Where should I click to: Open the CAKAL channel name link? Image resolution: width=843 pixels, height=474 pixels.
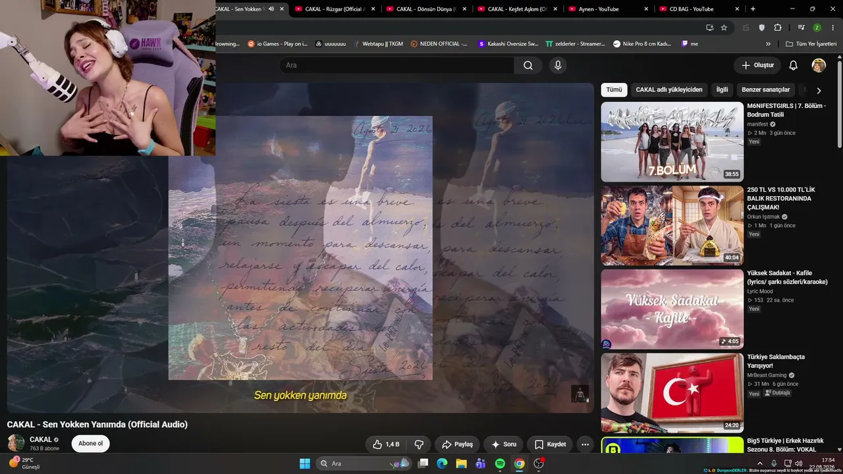point(41,440)
